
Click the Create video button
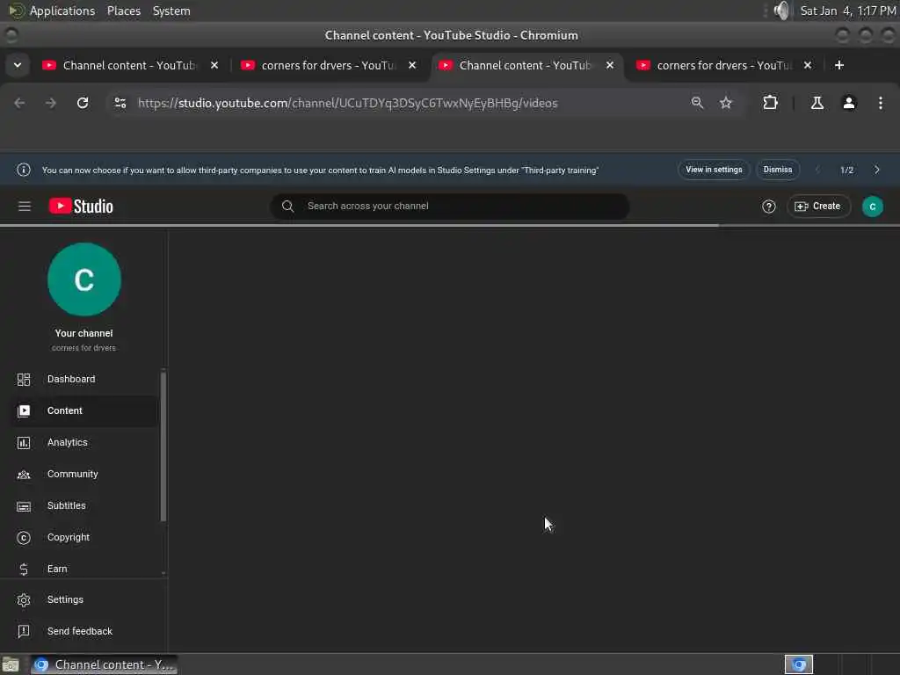(818, 206)
